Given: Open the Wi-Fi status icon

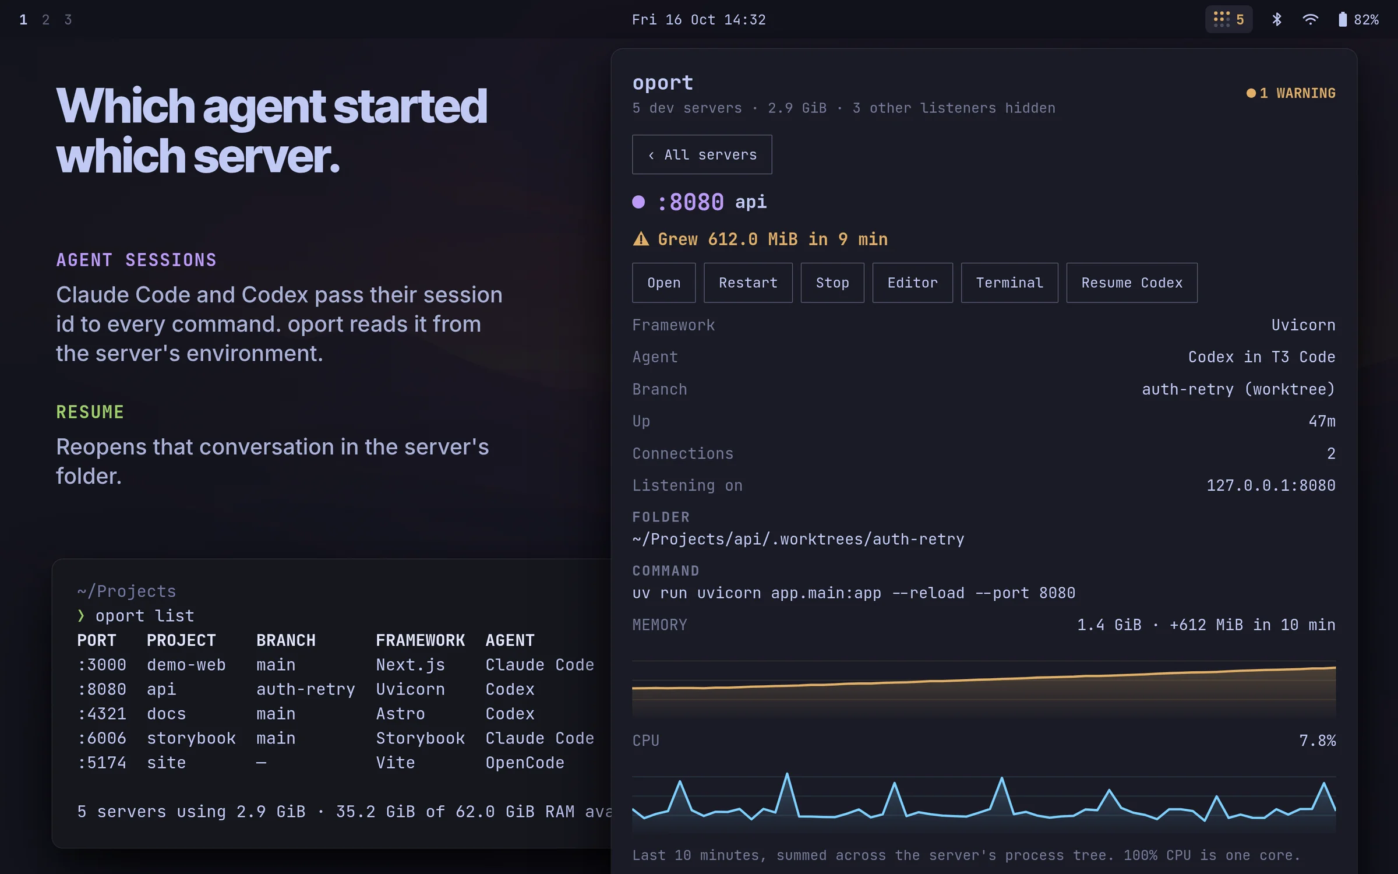Looking at the screenshot, I should pos(1310,19).
